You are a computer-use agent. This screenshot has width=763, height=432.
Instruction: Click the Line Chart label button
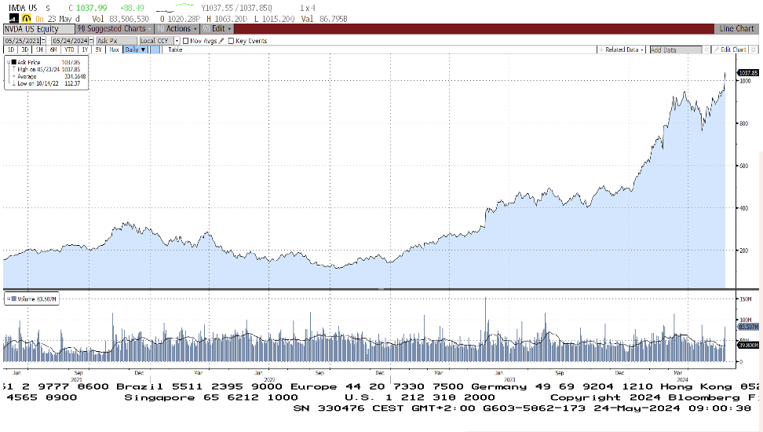[736, 29]
